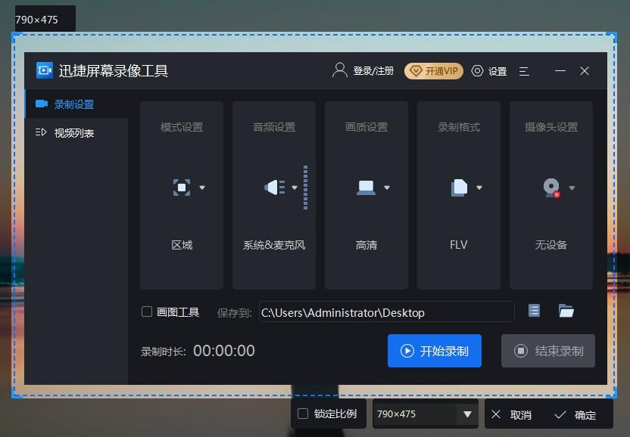Switch to 视频列表 tab
630x437 pixels.
(76, 132)
